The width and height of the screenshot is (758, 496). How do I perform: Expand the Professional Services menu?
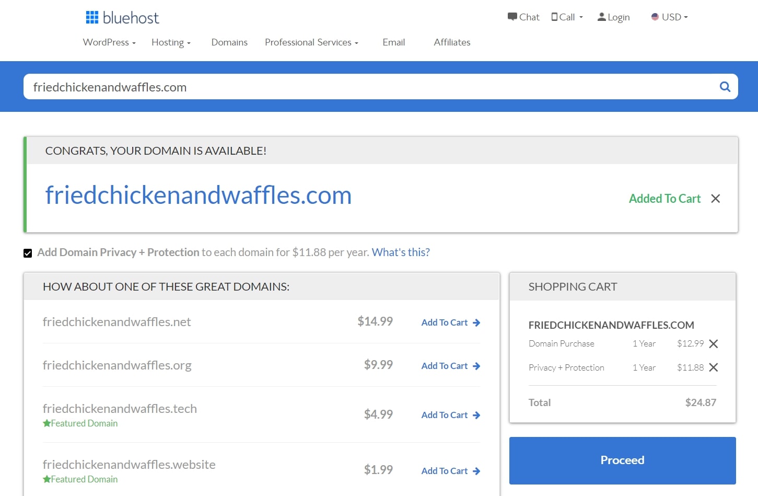click(311, 42)
